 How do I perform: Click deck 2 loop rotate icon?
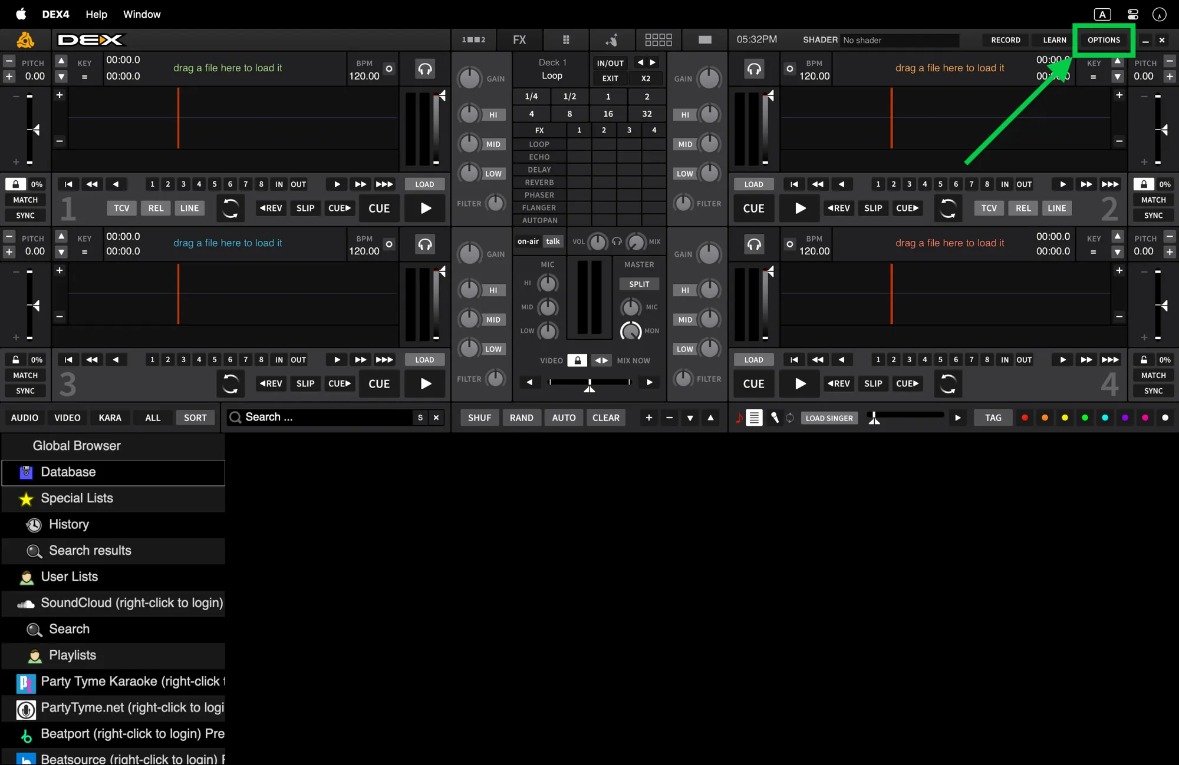[x=948, y=208]
